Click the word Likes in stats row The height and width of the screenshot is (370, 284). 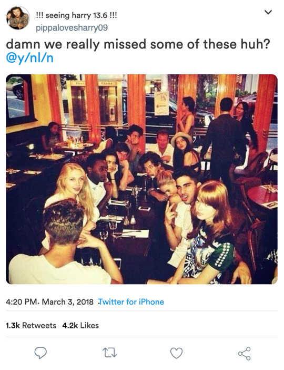pyautogui.click(x=89, y=325)
